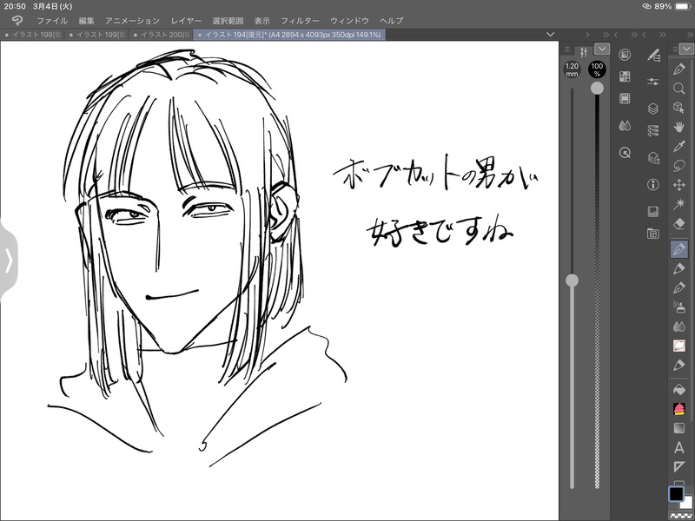695x521 pixels.
Task: Open the ヘルプ menu
Action: point(392,21)
